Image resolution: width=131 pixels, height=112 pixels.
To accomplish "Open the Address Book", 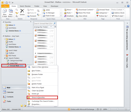I will click(x=118, y=13).
